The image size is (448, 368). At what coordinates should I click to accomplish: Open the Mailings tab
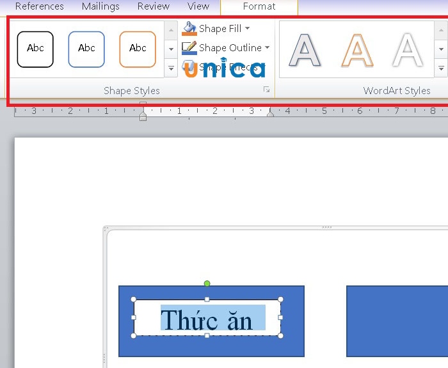(100, 6)
